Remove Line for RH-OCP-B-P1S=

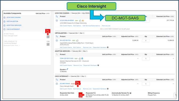coord(87,47)
